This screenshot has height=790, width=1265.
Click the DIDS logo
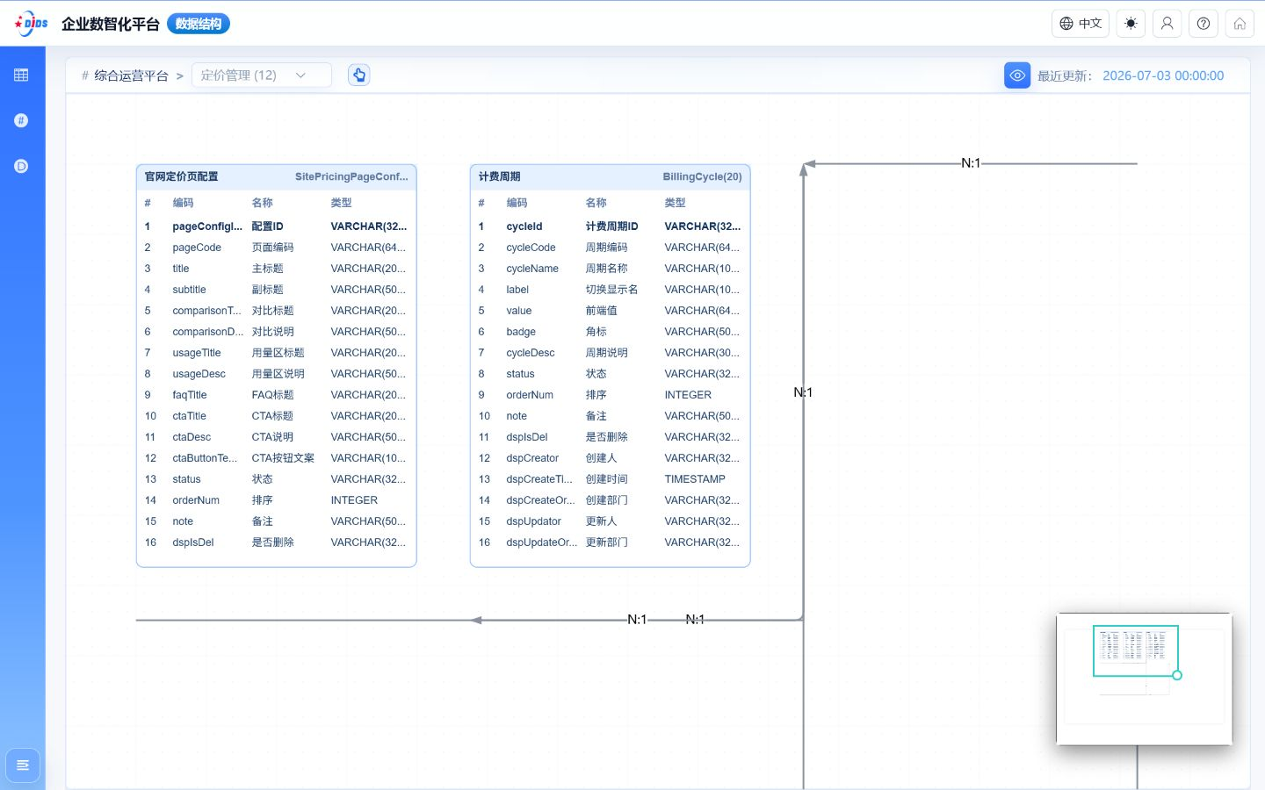[x=31, y=24]
